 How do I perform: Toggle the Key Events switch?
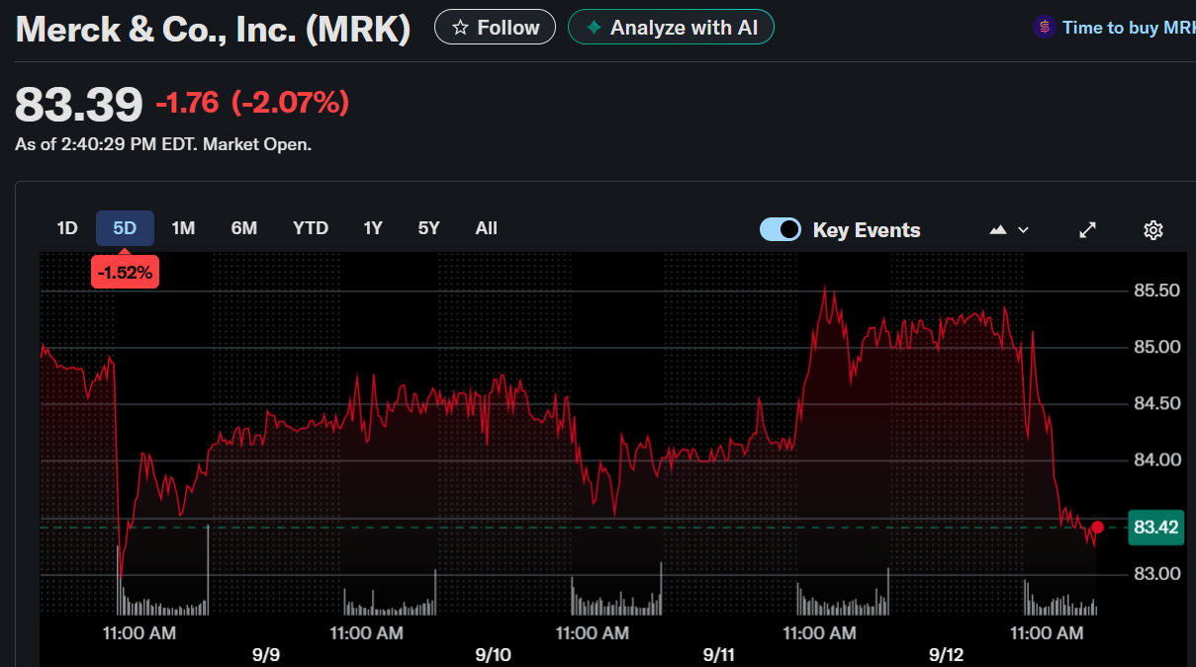click(x=781, y=229)
